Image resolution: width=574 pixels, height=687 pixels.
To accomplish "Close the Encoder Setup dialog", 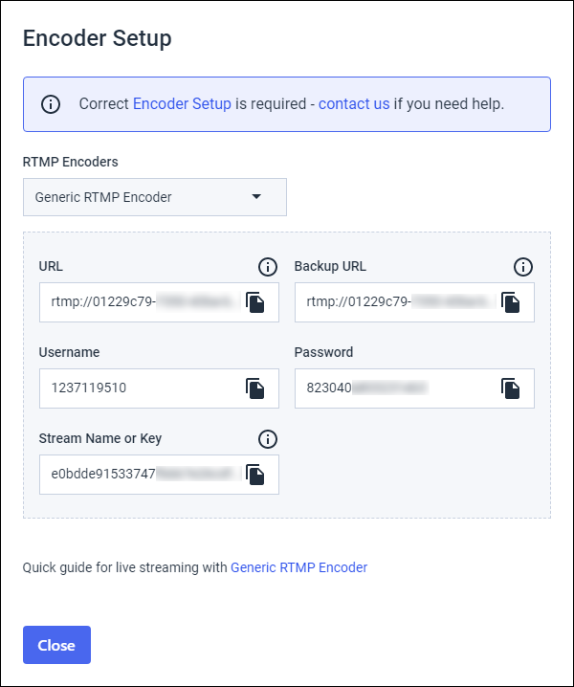I will pyautogui.click(x=57, y=645).
